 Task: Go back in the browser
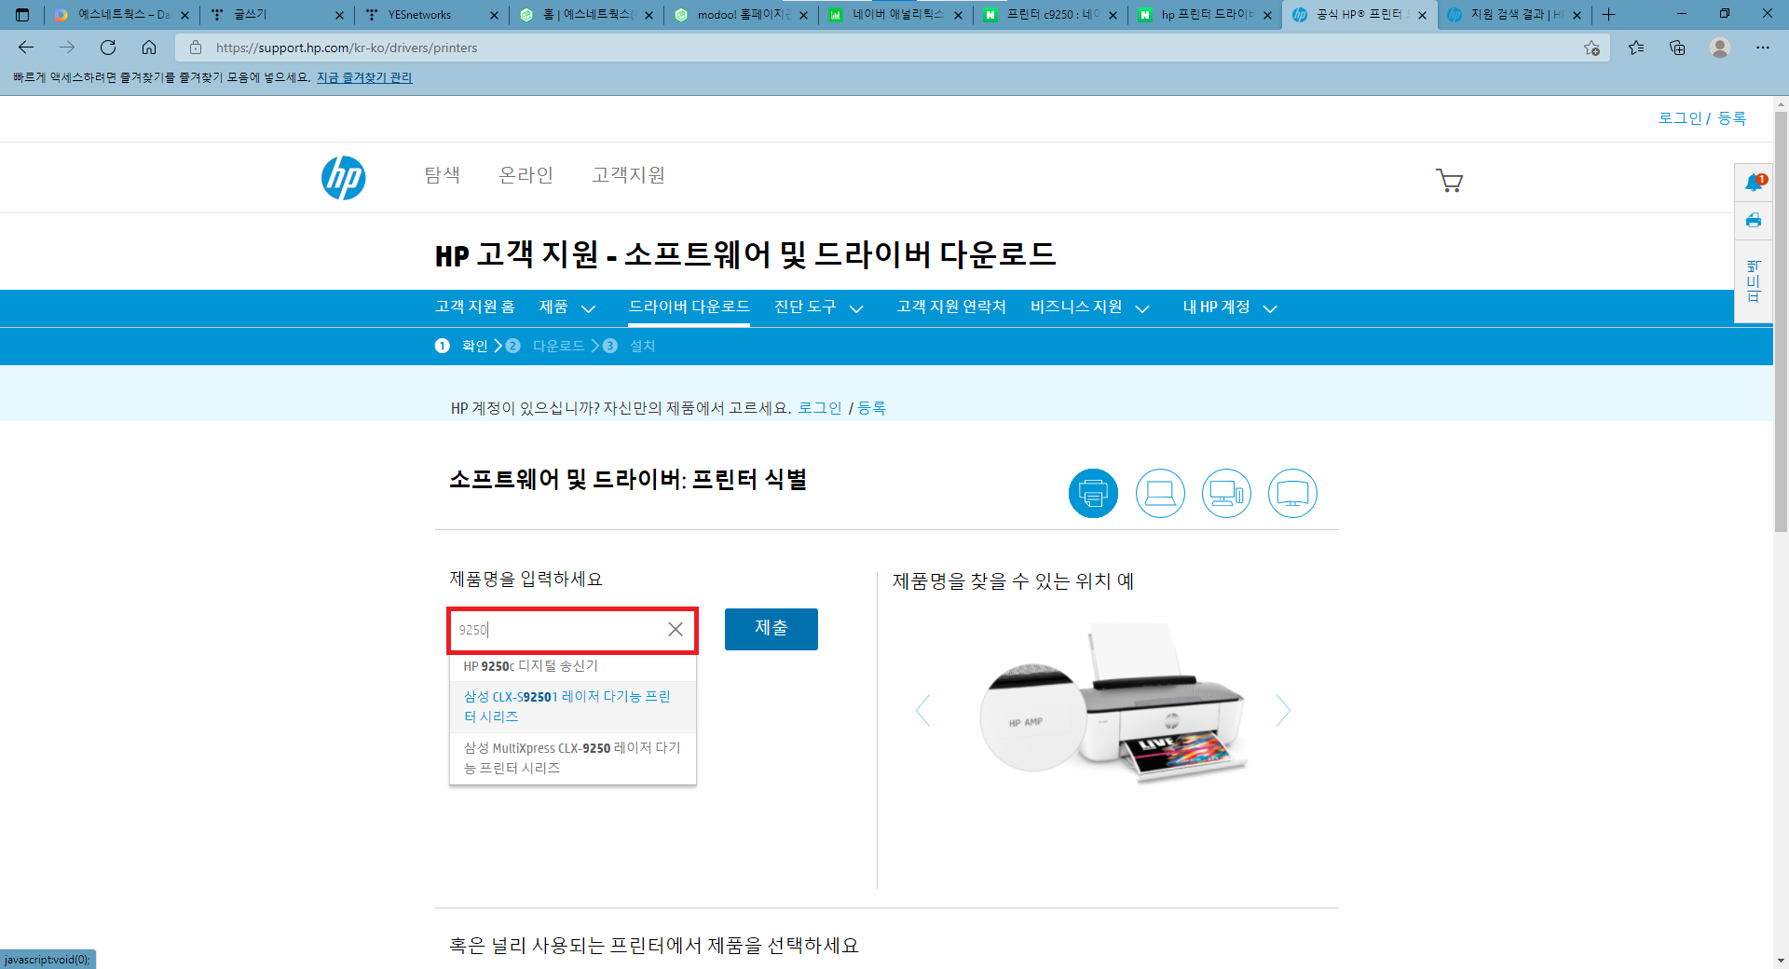tap(26, 48)
